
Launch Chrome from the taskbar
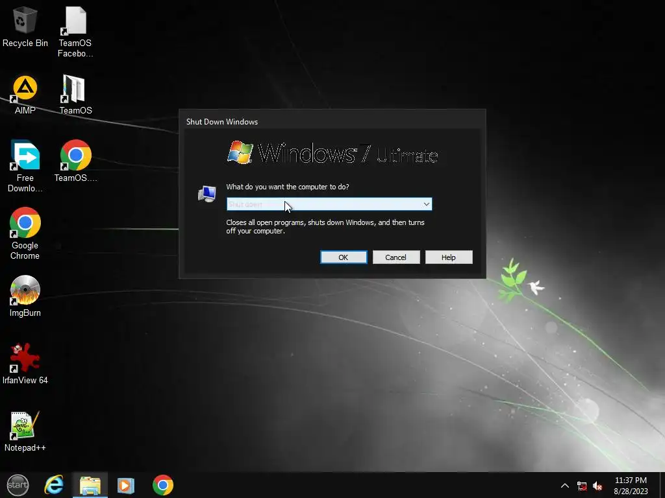(x=163, y=485)
